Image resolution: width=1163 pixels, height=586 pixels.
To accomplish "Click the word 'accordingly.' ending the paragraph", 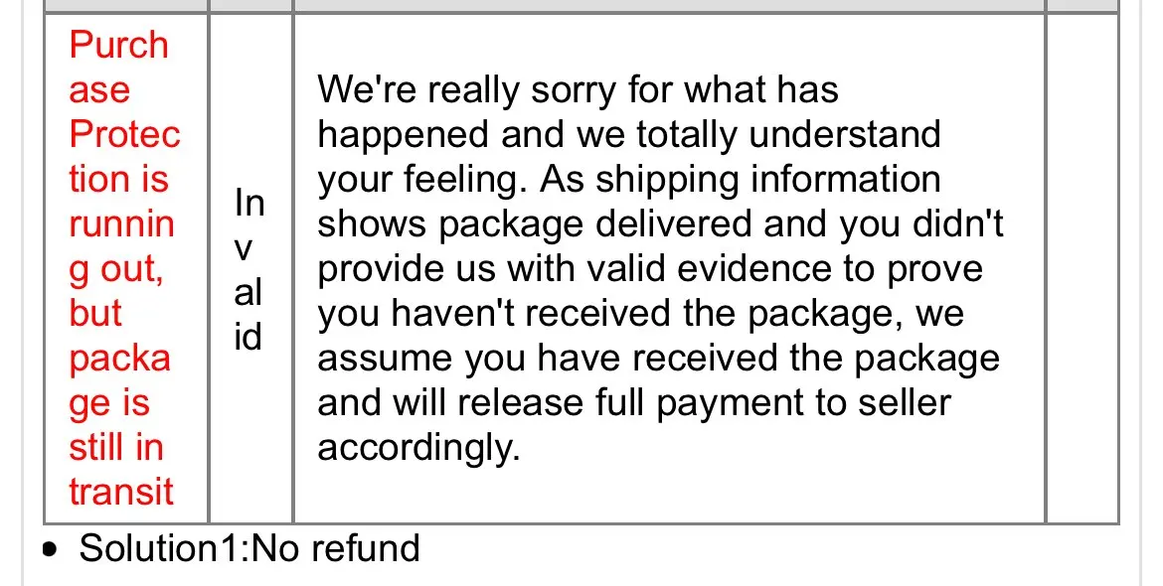I will [x=419, y=448].
